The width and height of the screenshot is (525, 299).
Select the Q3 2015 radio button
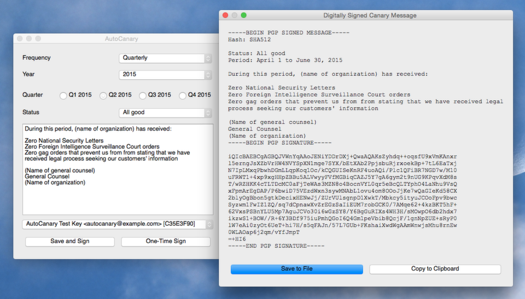[x=143, y=96]
